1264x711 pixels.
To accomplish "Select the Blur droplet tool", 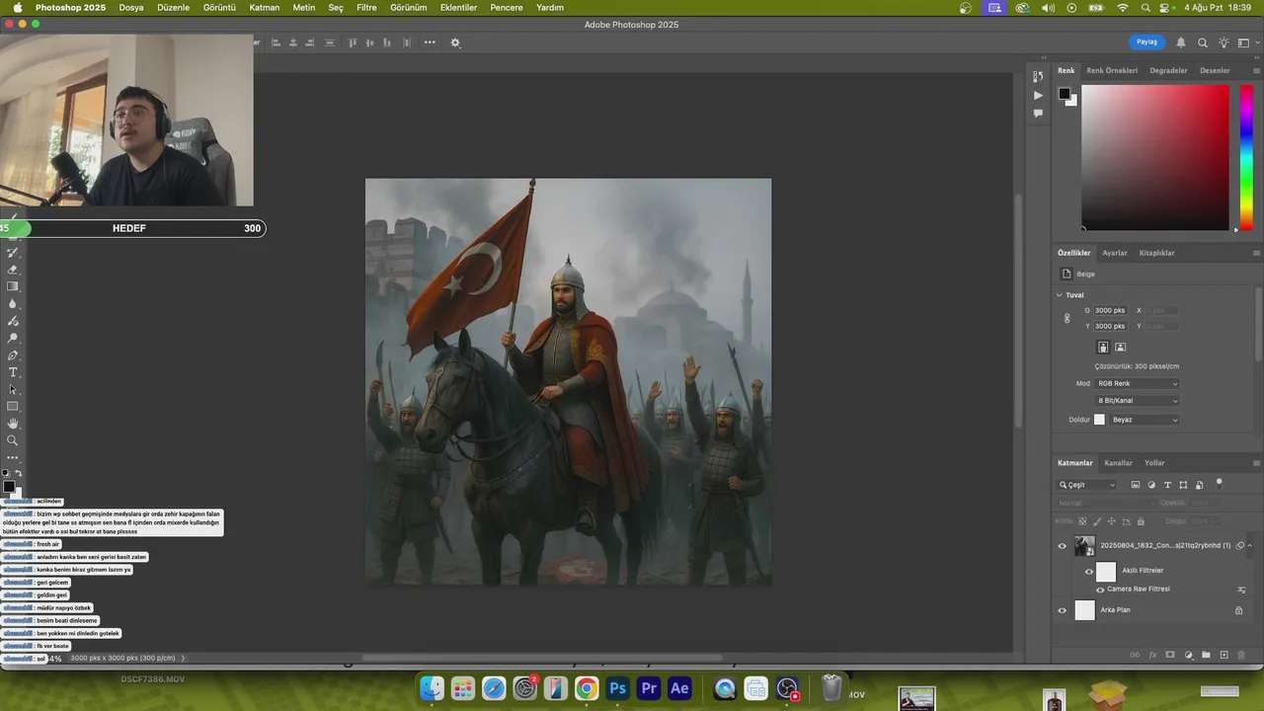I will coord(13,304).
